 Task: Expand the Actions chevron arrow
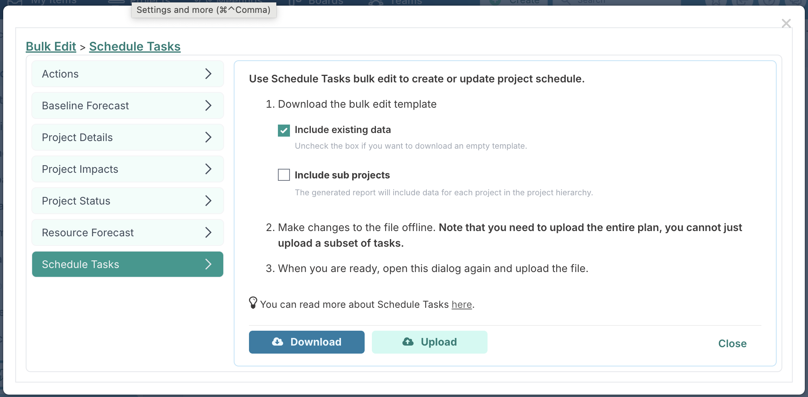208,74
